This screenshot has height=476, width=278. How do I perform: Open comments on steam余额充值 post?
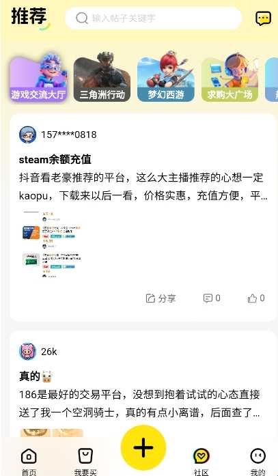click(208, 298)
